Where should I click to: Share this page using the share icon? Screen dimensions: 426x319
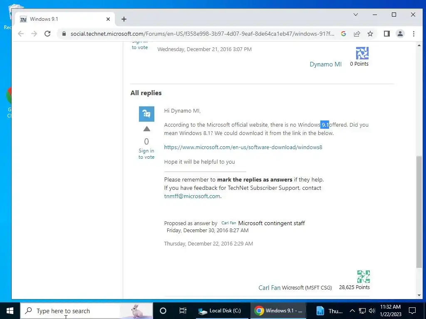coord(357,34)
